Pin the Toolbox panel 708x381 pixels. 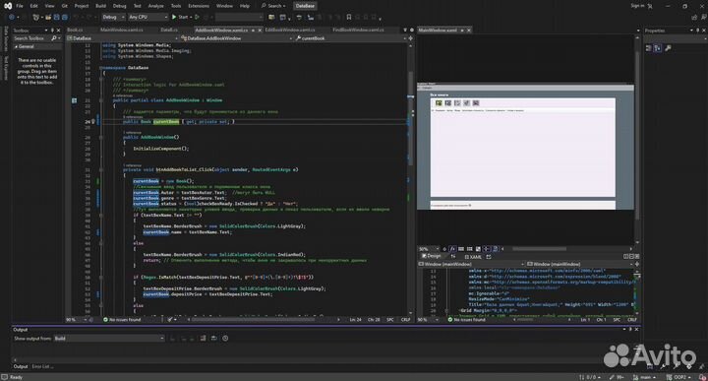[52, 31]
